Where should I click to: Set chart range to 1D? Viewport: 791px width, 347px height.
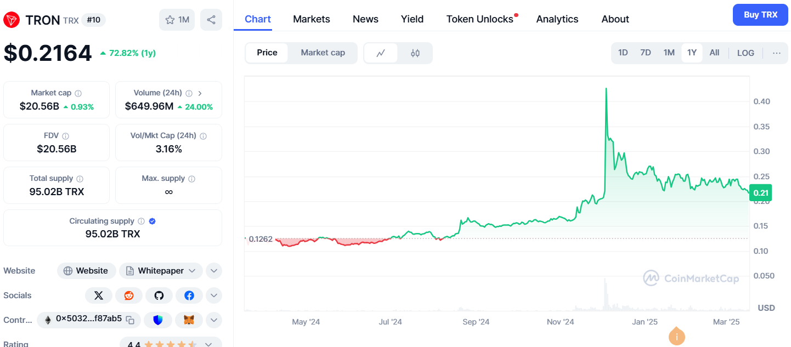tap(623, 53)
